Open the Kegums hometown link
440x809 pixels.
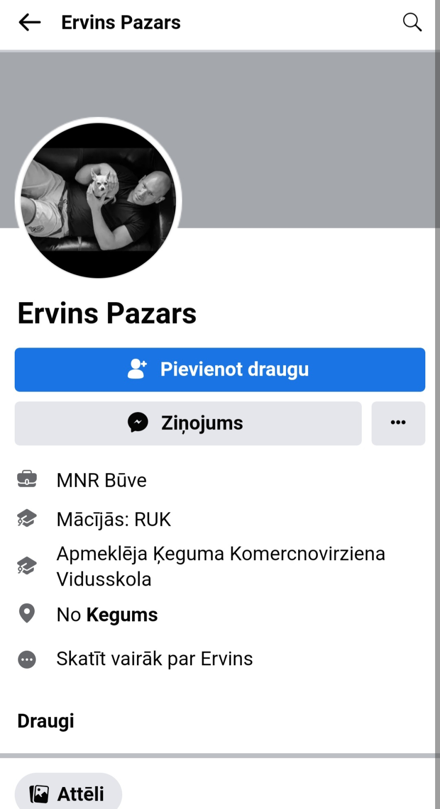point(122,615)
